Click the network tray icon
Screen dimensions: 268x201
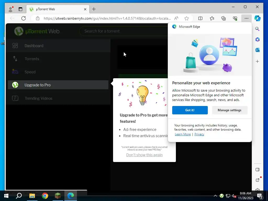click(x=228, y=196)
